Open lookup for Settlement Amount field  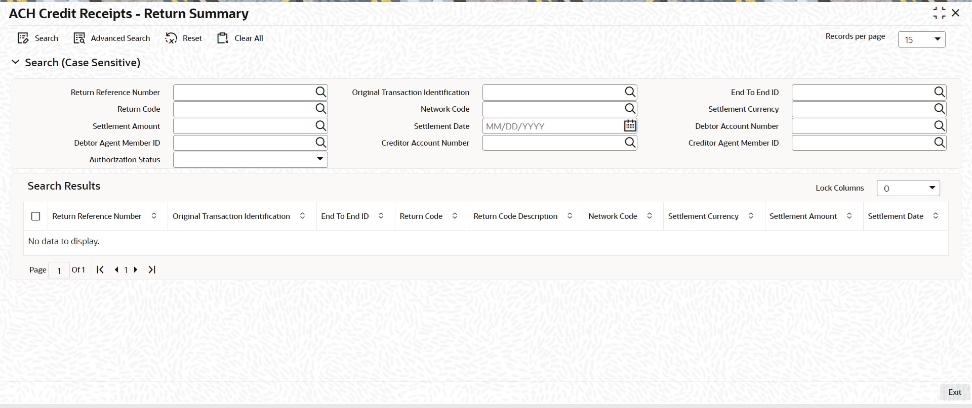pos(320,126)
